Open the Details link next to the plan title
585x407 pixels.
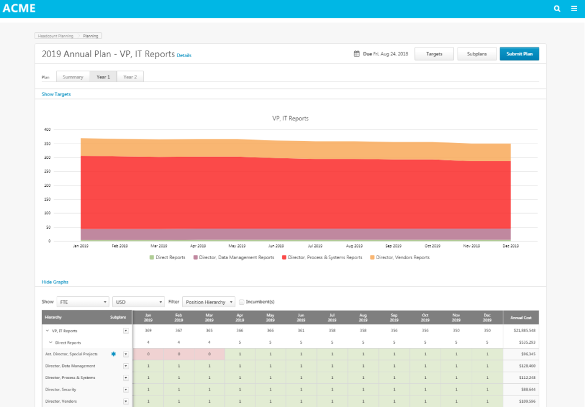click(x=185, y=55)
